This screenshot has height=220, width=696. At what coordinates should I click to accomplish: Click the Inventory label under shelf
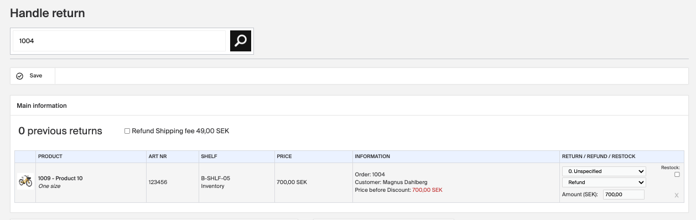(212, 186)
